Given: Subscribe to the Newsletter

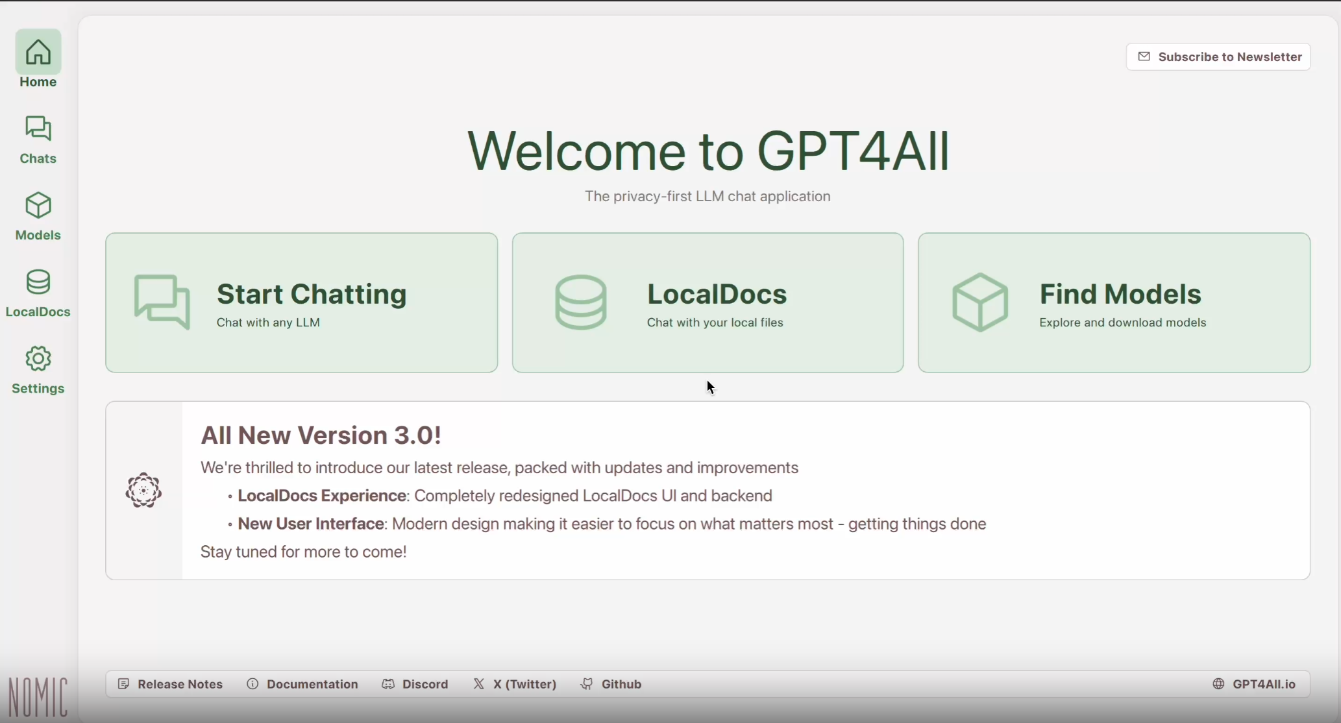Looking at the screenshot, I should click(1218, 57).
